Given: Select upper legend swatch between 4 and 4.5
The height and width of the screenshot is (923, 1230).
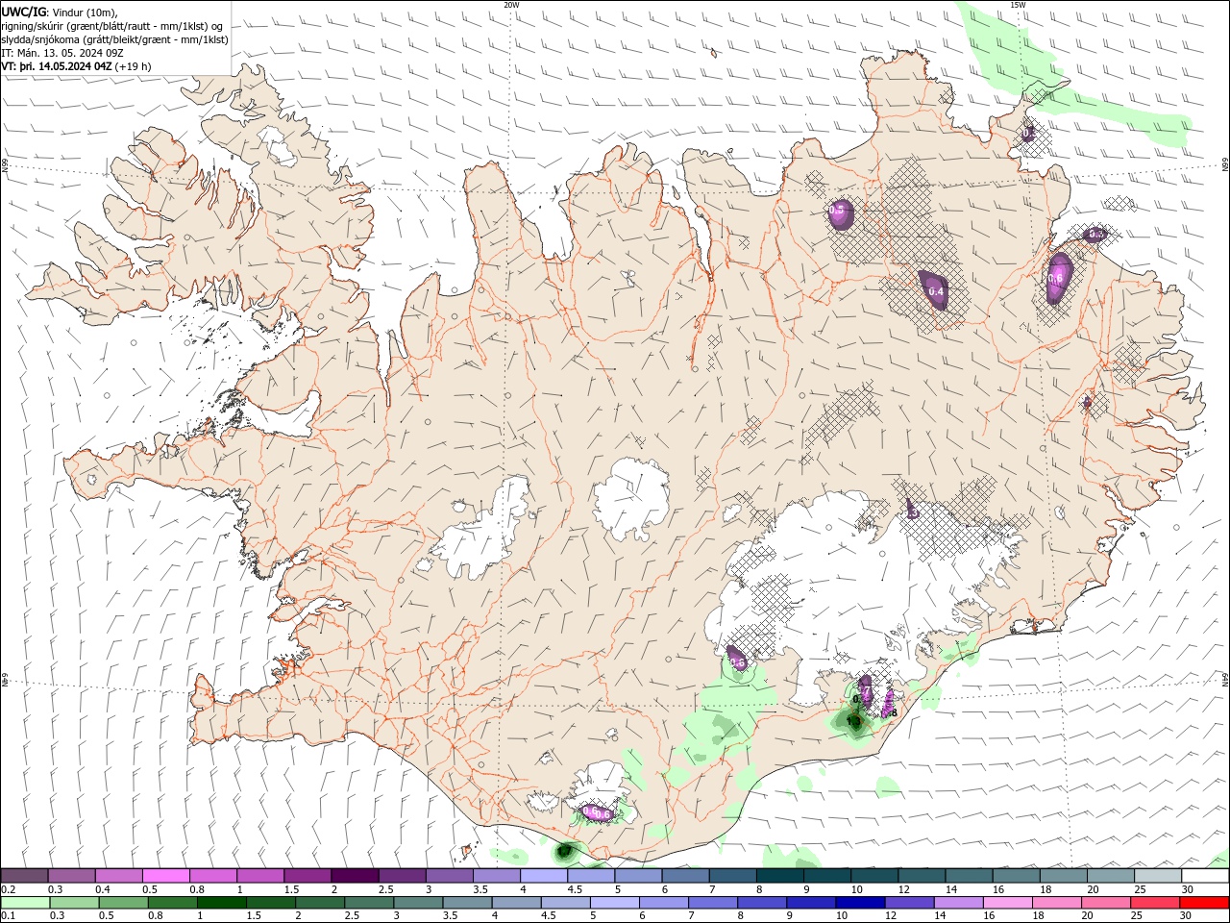Looking at the screenshot, I should coord(544,876).
